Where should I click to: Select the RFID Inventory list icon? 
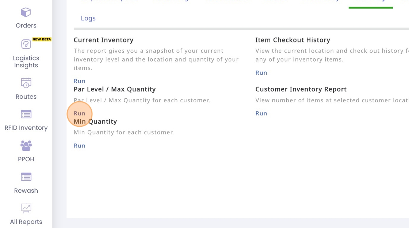26,114
